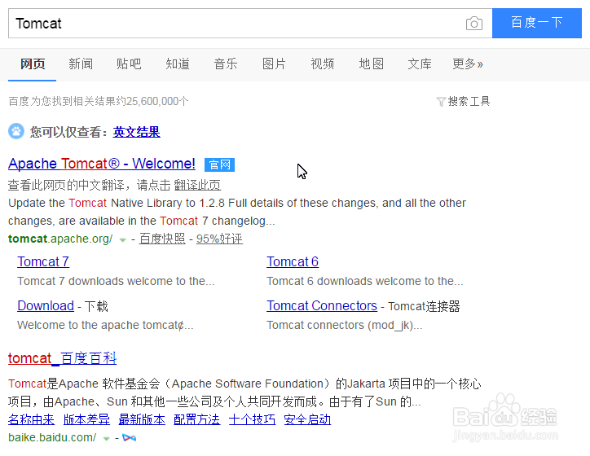Switch to the 新闻 tab
This screenshot has height=456, width=590.
tap(81, 64)
